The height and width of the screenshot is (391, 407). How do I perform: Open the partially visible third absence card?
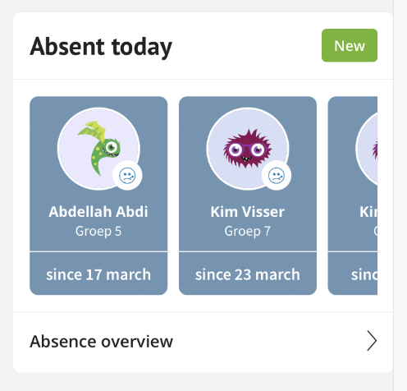[353, 195]
